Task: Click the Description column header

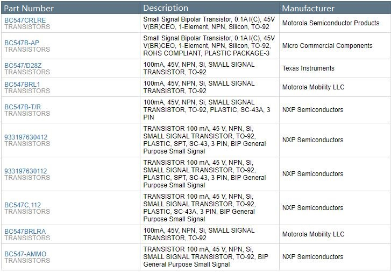Action: click(166, 8)
